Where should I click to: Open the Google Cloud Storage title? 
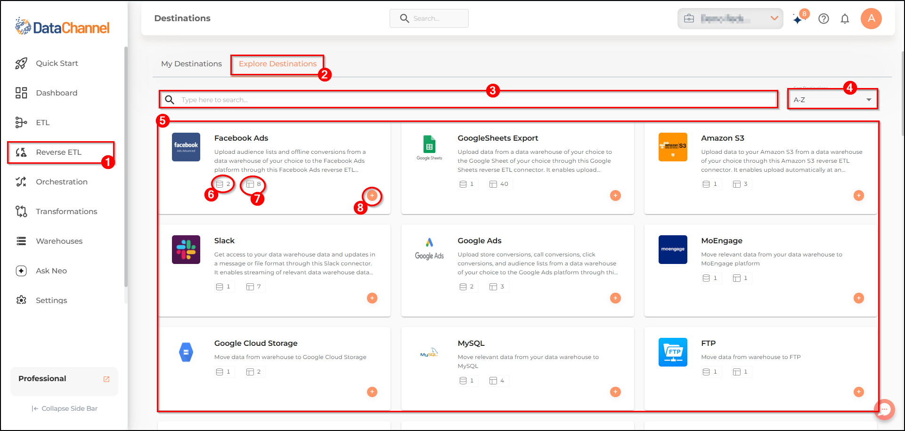256,343
